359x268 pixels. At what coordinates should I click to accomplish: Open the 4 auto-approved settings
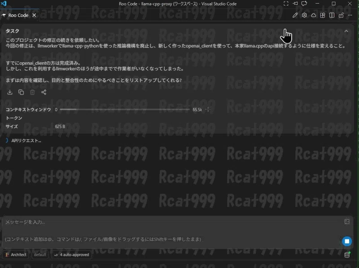tap(72, 255)
